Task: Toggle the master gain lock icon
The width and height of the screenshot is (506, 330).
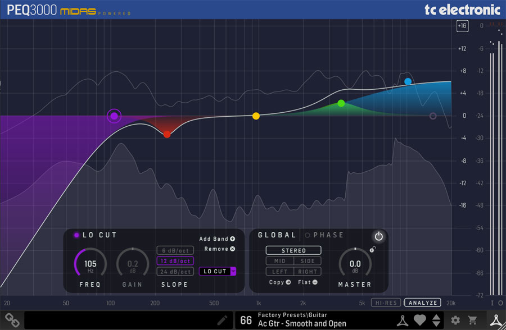Action: point(373,249)
